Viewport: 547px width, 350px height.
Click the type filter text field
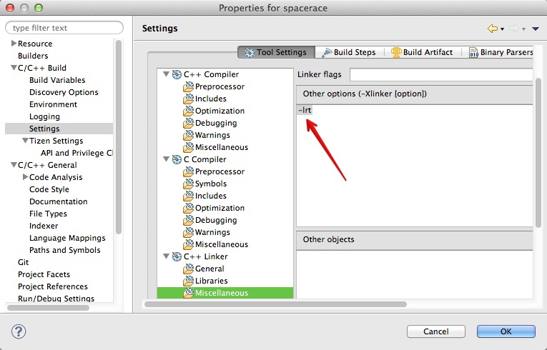[x=64, y=28]
